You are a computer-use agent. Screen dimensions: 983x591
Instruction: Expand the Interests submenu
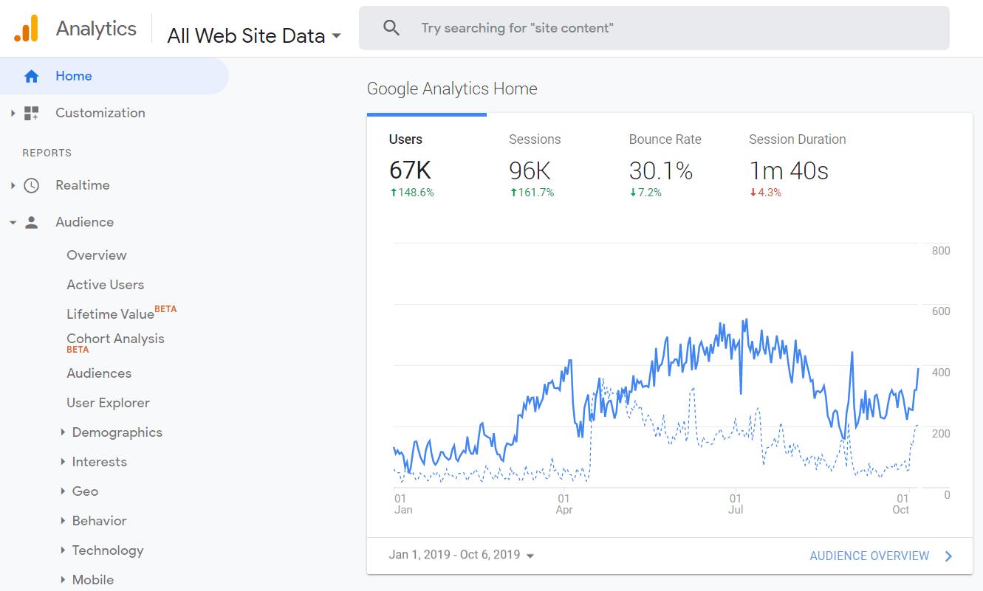click(63, 462)
